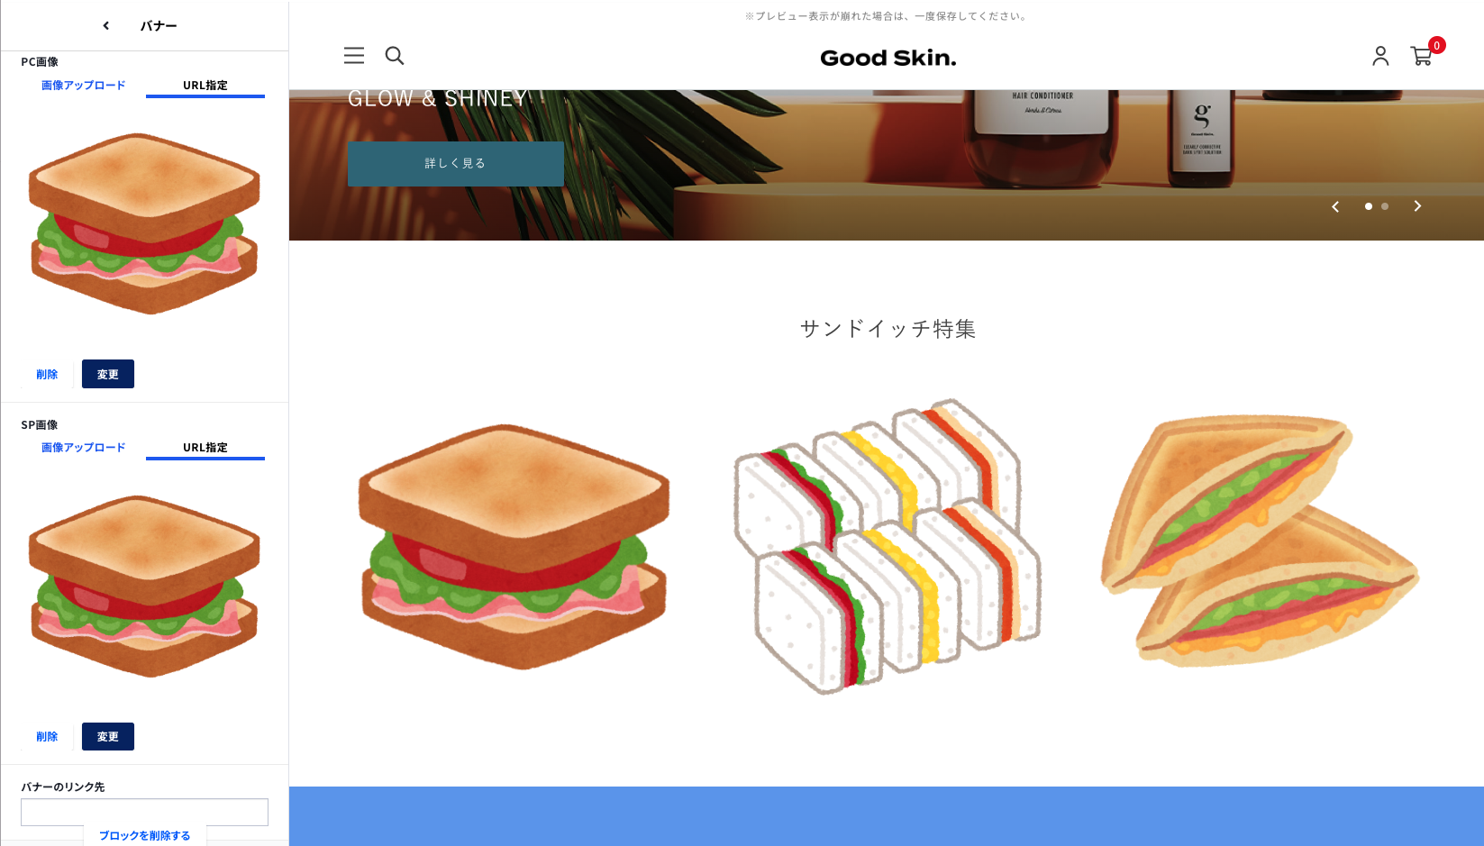
Task: Click the 詳しく見る banner button
Action: (456, 163)
